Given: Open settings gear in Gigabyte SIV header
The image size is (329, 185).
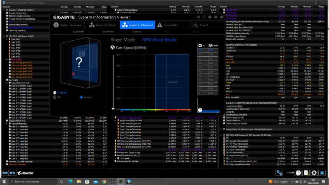Looking at the screenshot, I should (x=199, y=17).
